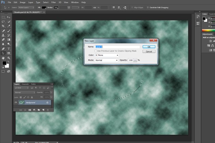Viewport: 215px width, 143px height.
Task: Open the Window menu
Action: [75, 2]
